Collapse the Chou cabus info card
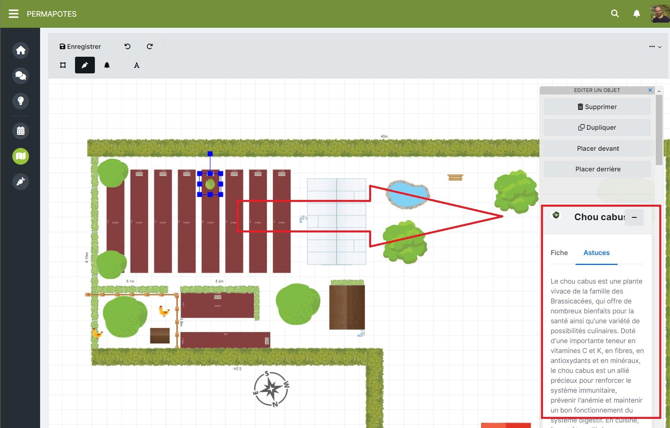 click(634, 217)
